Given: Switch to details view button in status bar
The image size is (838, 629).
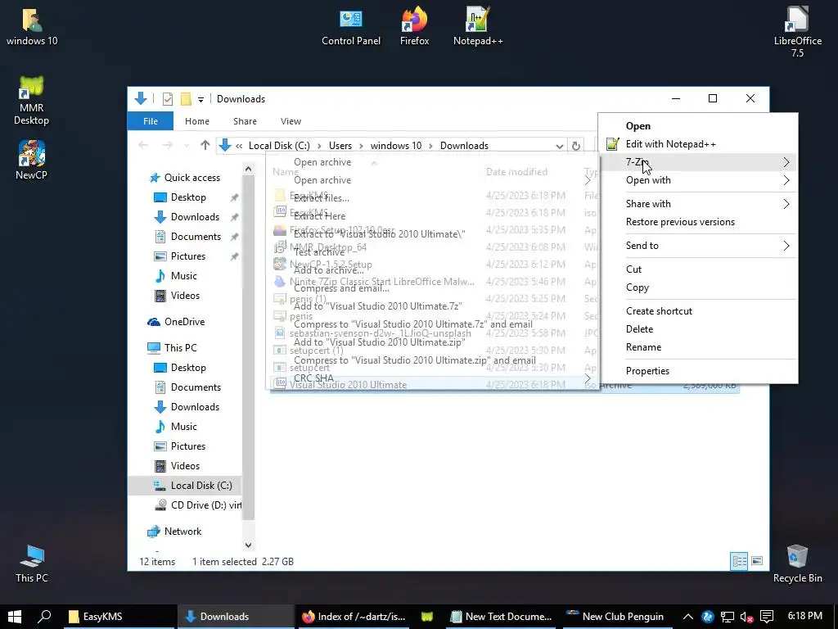Looking at the screenshot, I should (x=739, y=561).
